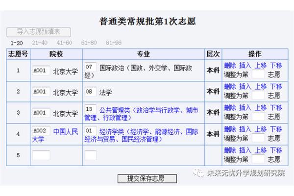The image size is (294, 196).
Task: Click 插入 link in row 4
Action: (245, 129)
